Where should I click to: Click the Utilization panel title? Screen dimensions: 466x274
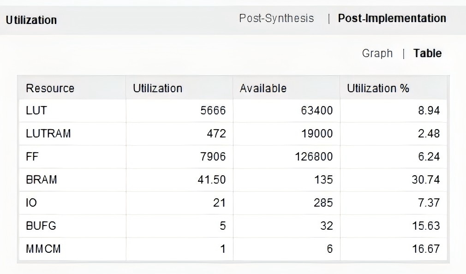[31, 20]
